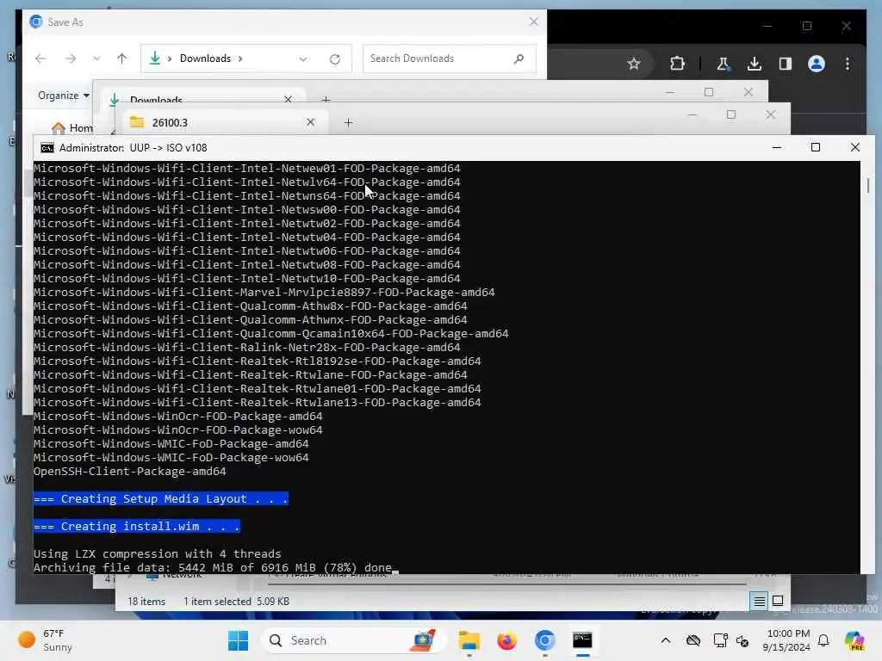
Task: Open the network tray icon
Action: [x=720, y=640]
